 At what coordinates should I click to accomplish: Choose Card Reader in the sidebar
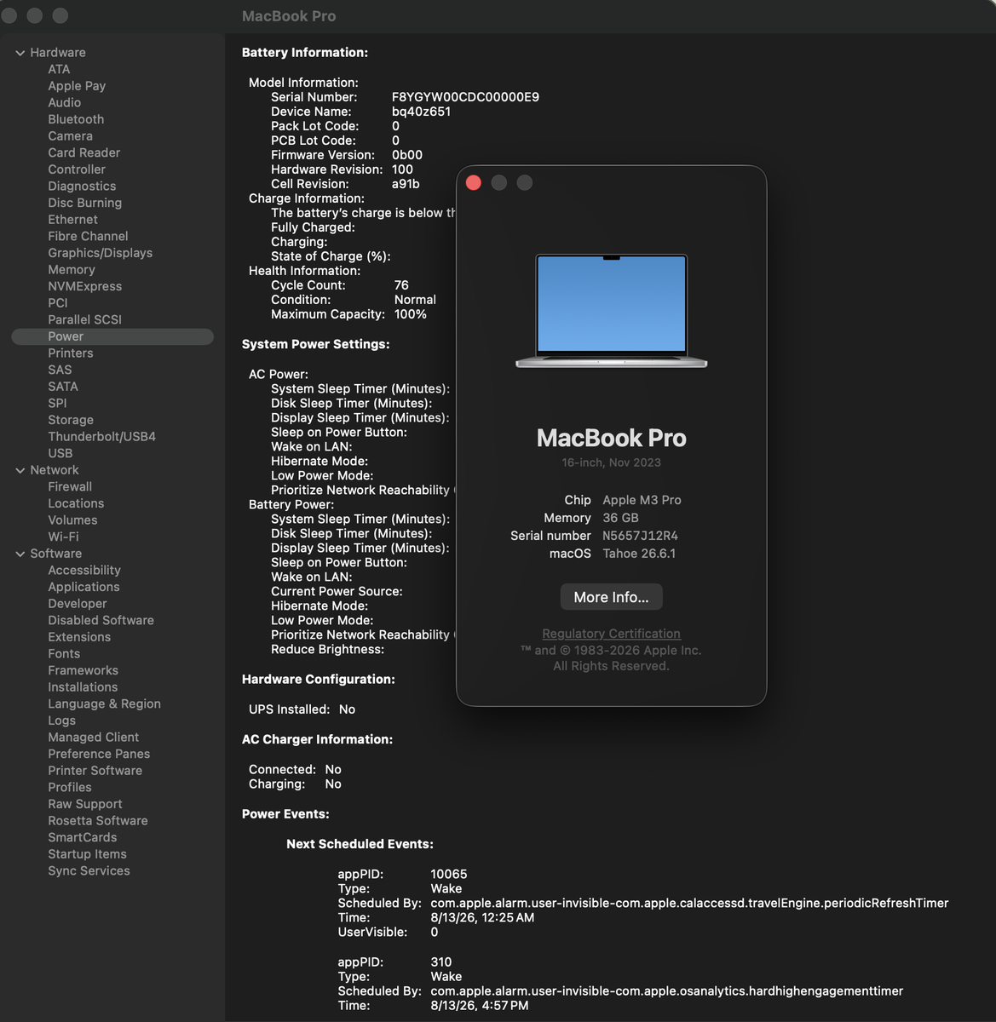click(83, 152)
